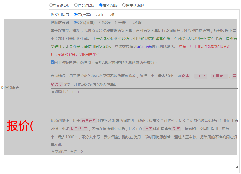
Task: Click the 自动锁词 textarea resize handle
Action: (237, 107)
